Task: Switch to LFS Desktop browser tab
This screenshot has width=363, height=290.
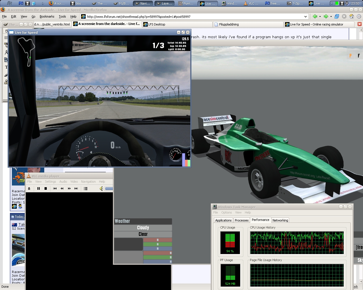Action: [x=178, y=24]
